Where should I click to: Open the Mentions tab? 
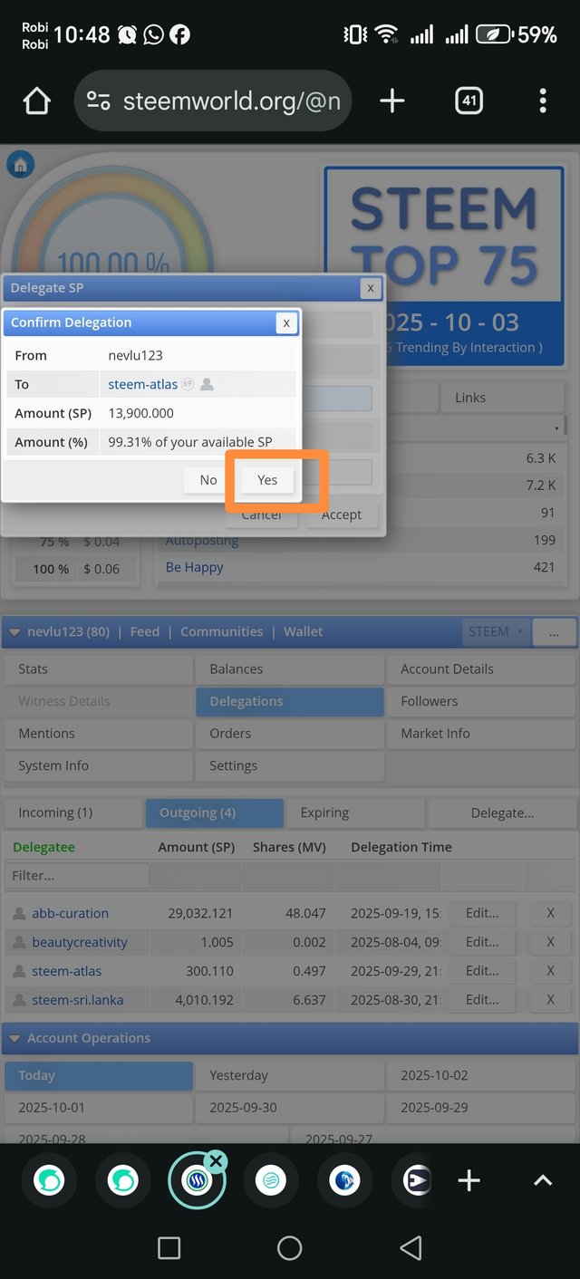98,734
